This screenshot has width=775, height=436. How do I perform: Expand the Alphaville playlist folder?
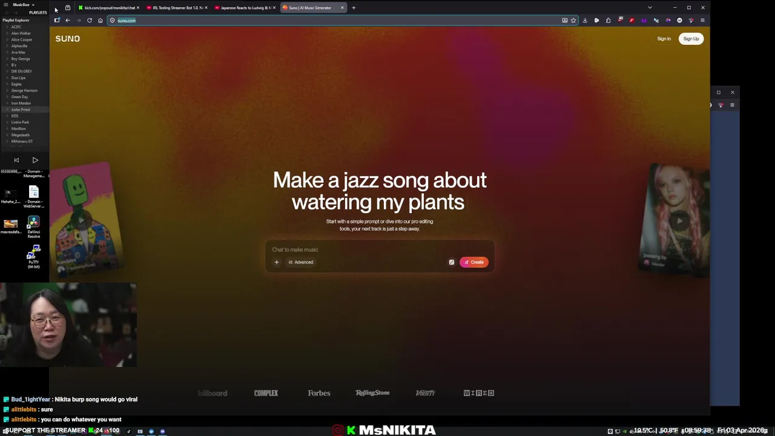tap(8, 46)
